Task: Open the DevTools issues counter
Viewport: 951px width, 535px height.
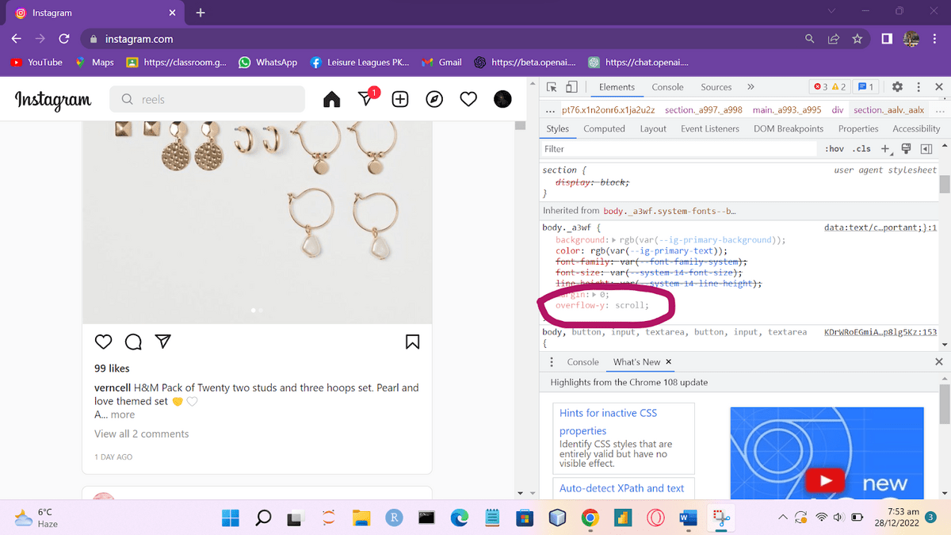Action: (866, 87)
